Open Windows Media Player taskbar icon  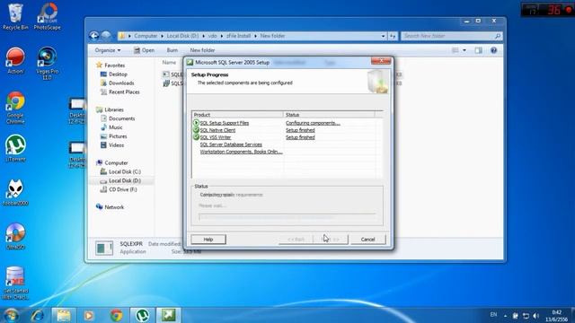coord(89,315)
